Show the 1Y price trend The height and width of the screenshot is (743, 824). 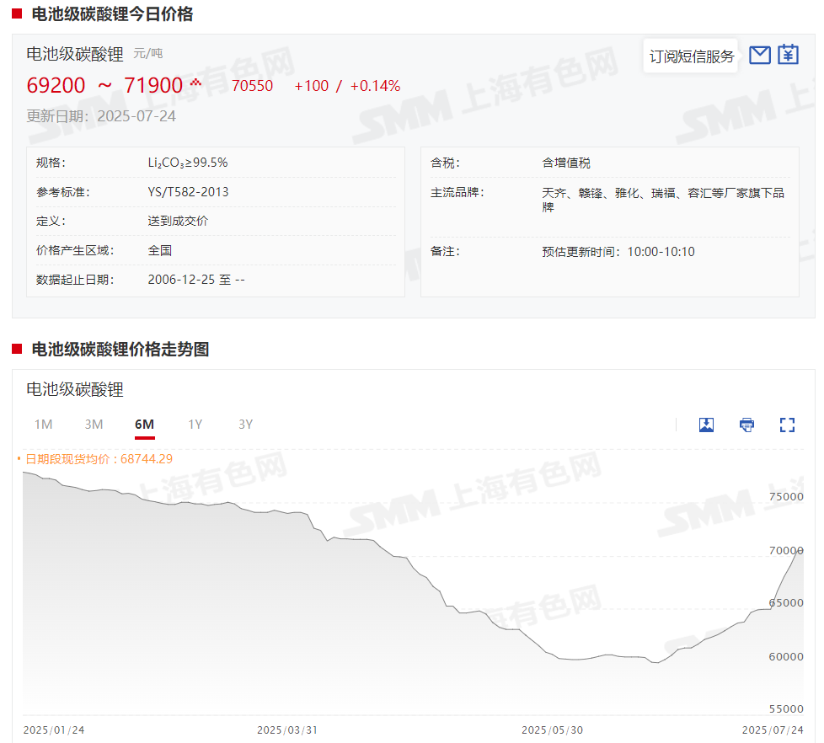point(195,425)
